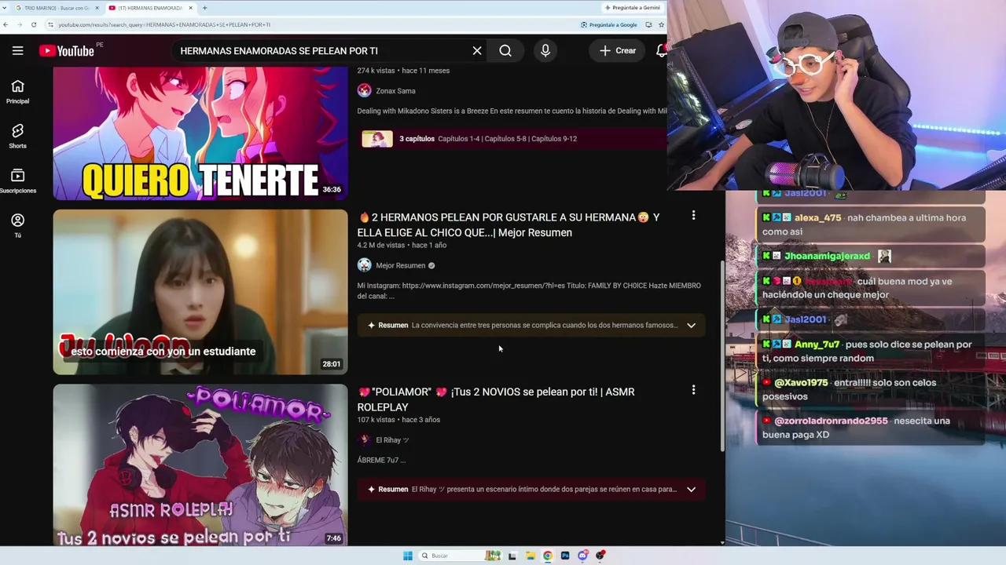Open Shorts in the sidebar

(x=17, y=136)
